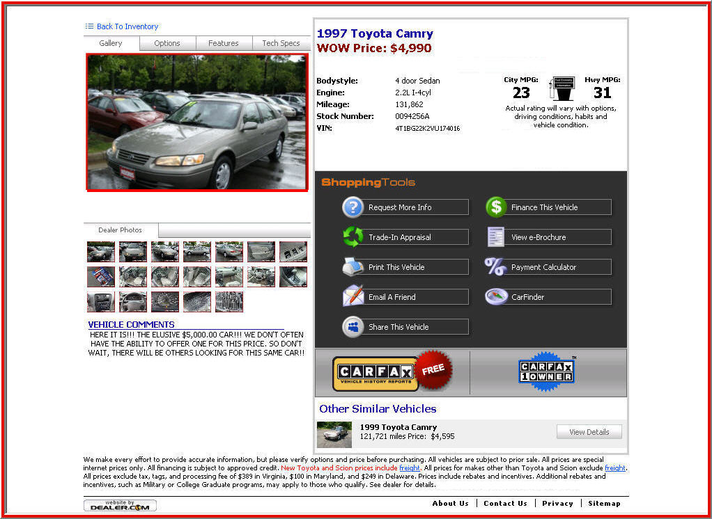Click the Share This Vehicle people icon

tap(353, 327)
